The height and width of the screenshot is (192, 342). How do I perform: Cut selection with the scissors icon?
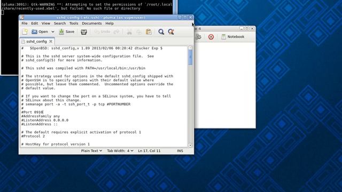(x=129, y=32)
